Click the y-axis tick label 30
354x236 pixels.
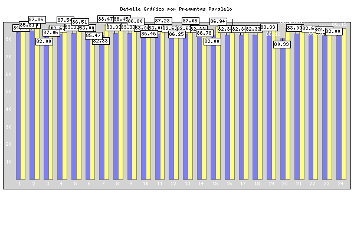9,127
